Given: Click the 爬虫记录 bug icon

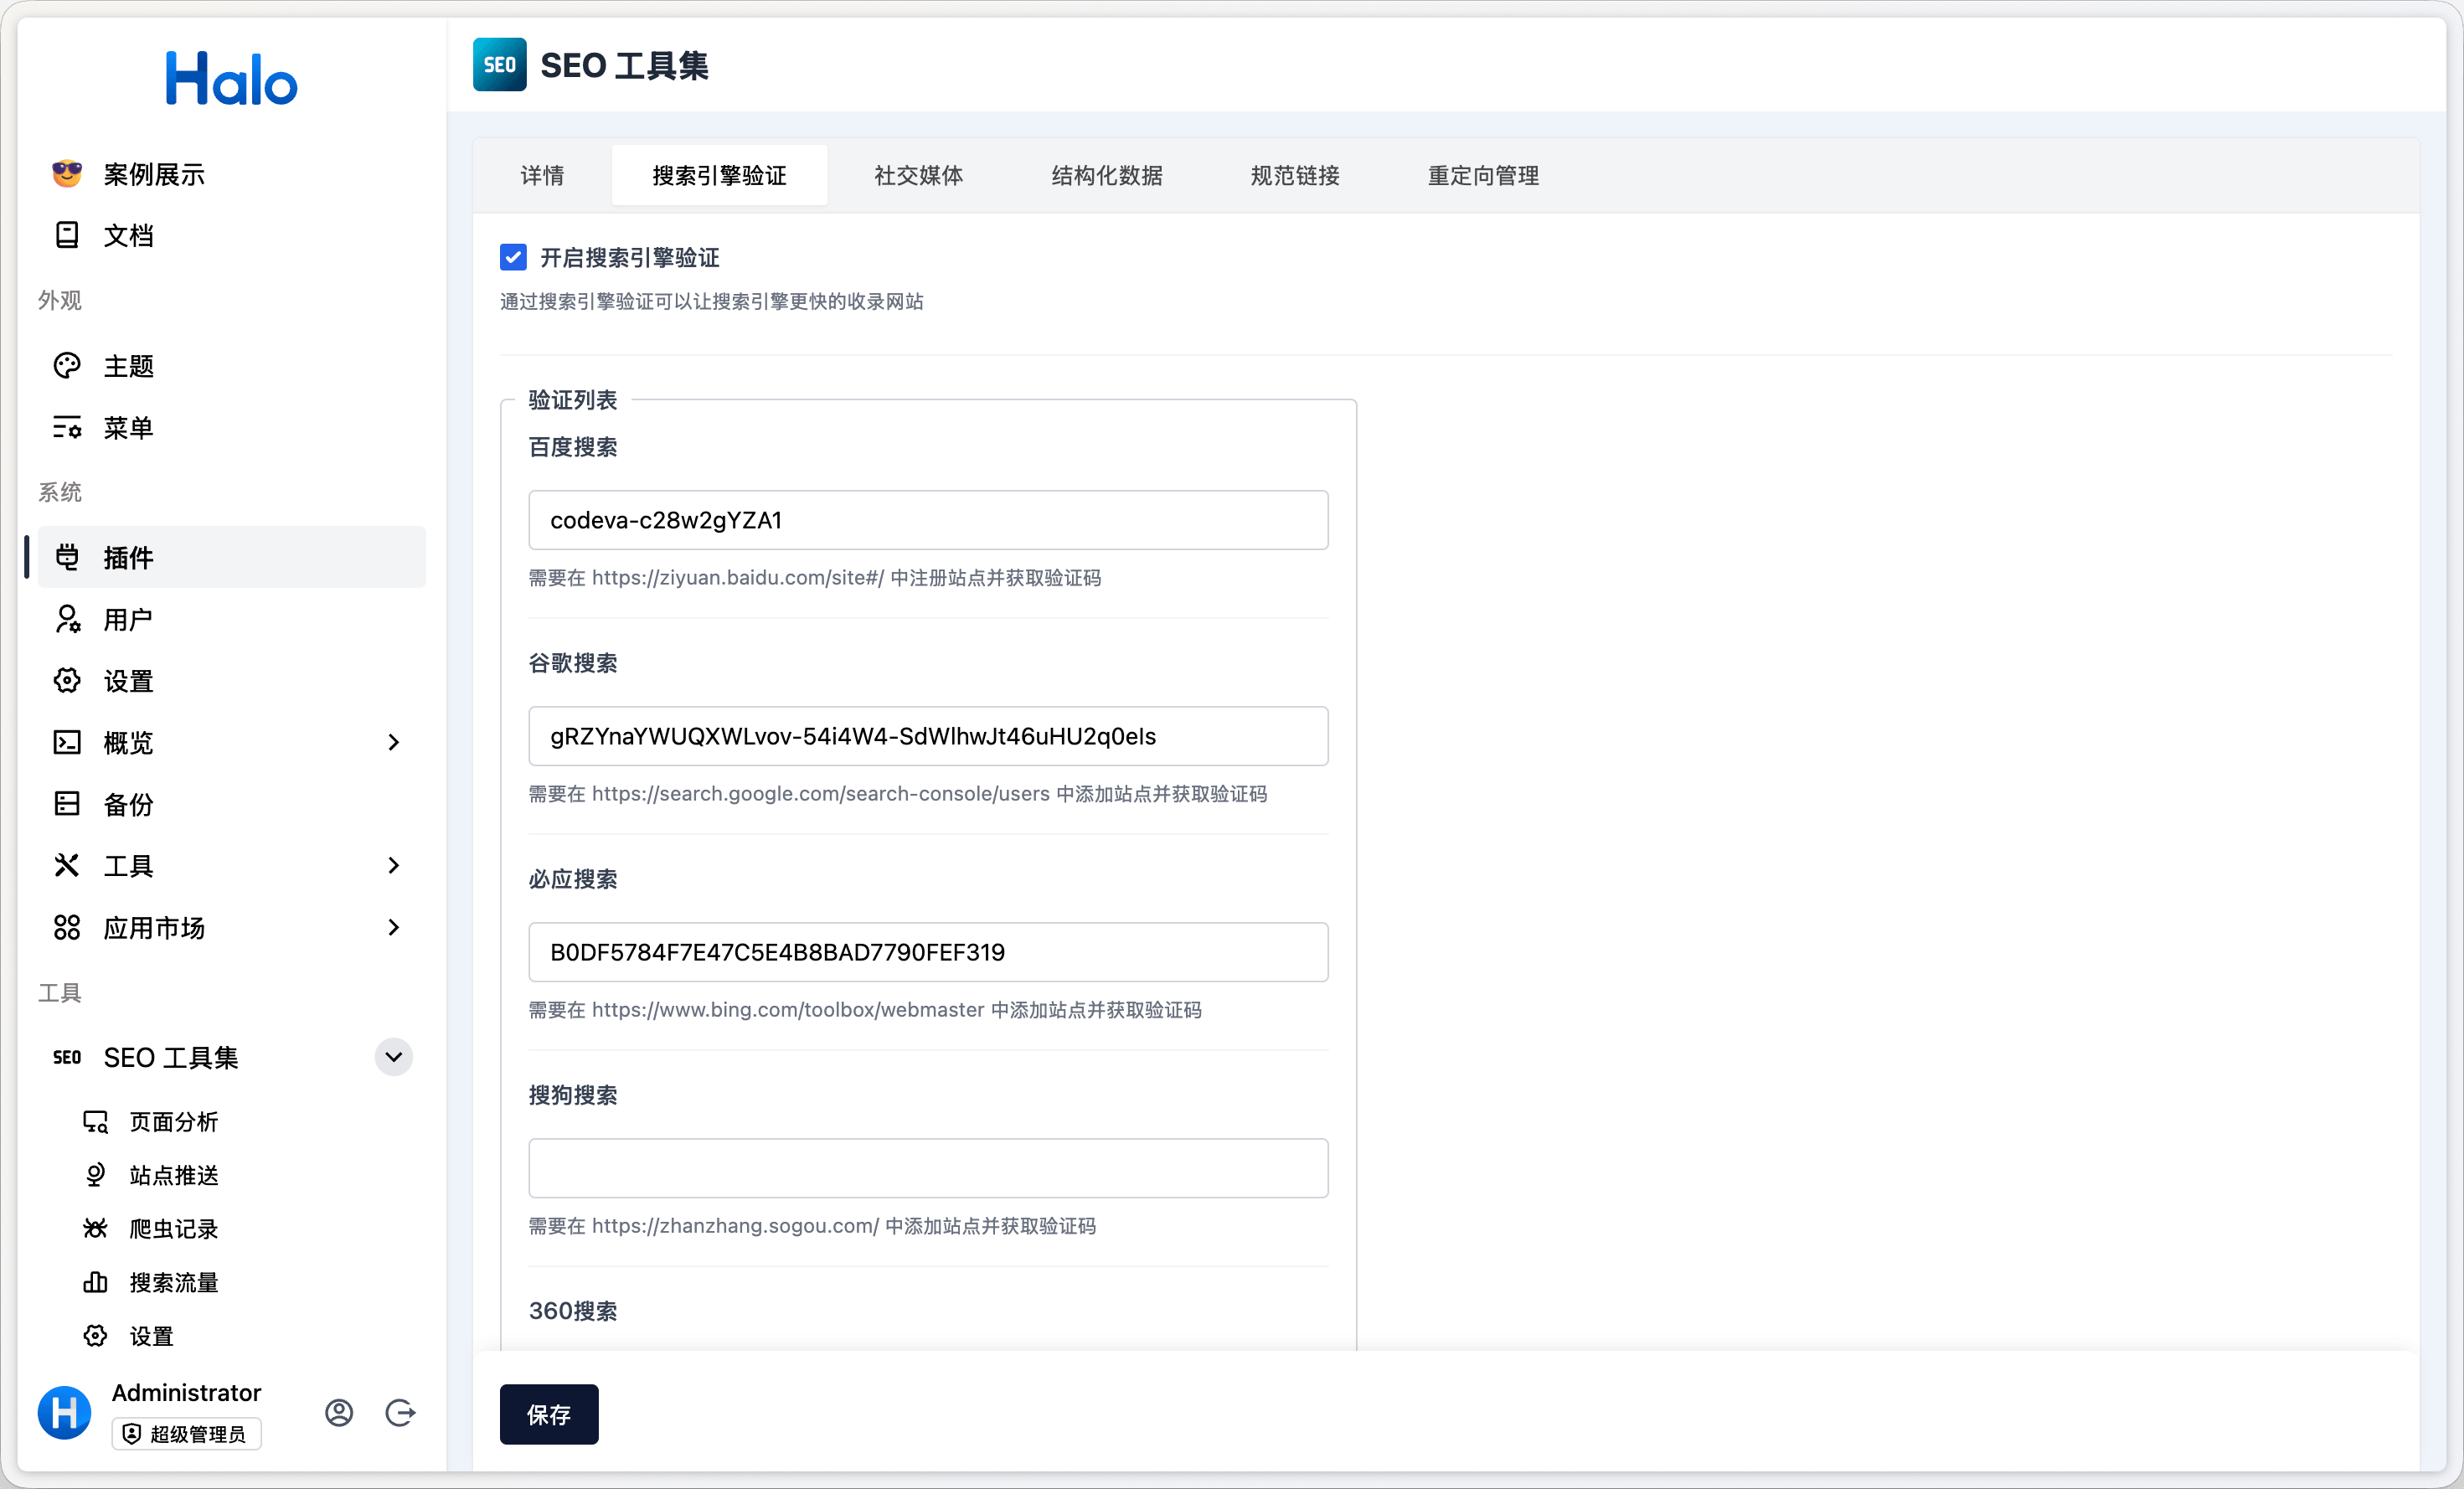Looking at the screenshot, I should 95,1228.
